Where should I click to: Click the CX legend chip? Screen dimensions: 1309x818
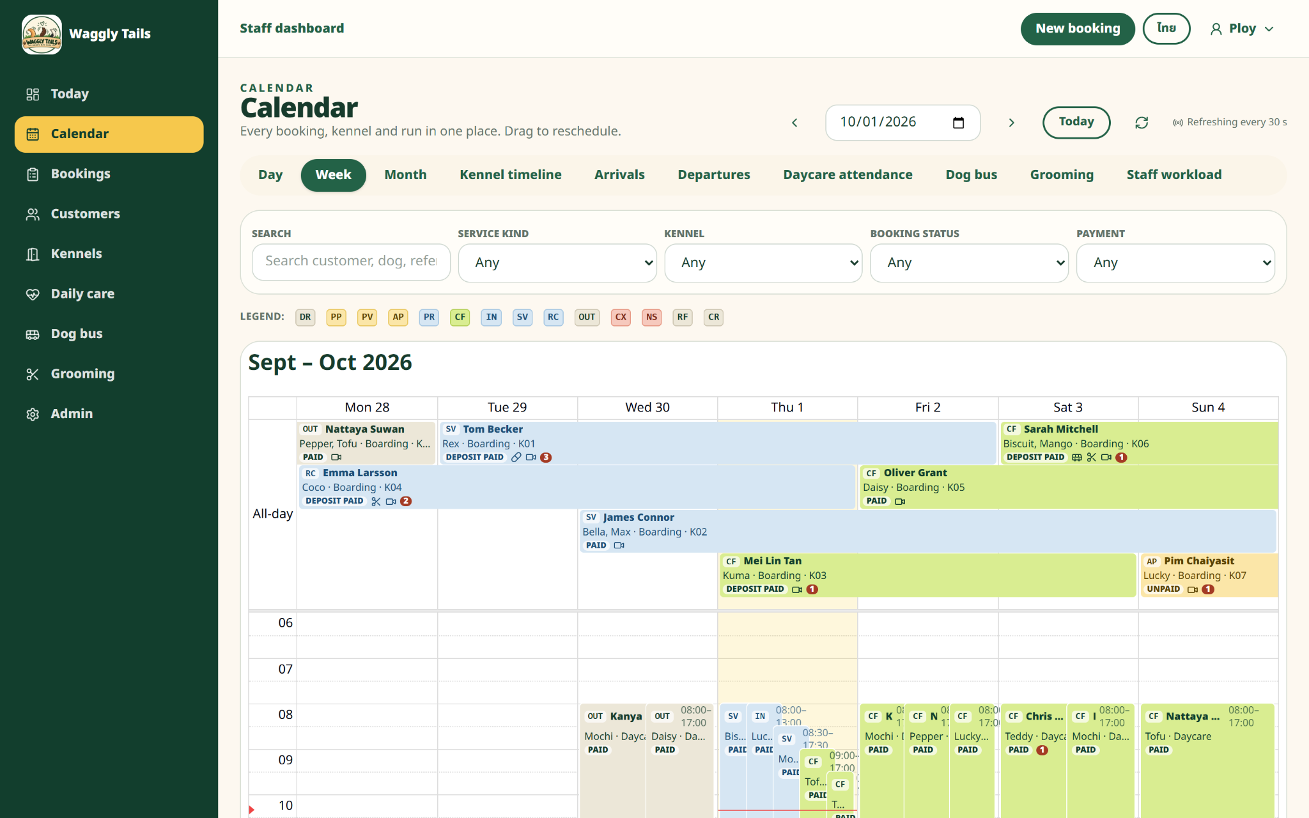[x=621, y=318]
